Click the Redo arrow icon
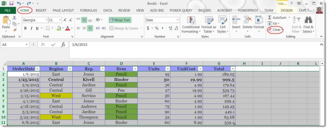Viewport: 328px width, 129px height. point(29,3)
